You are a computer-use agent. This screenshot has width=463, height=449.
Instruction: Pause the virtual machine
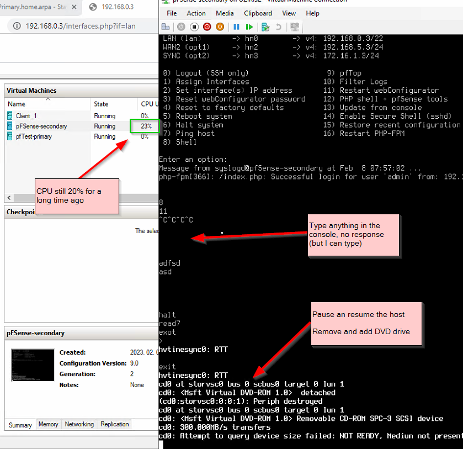pos(236,27)
